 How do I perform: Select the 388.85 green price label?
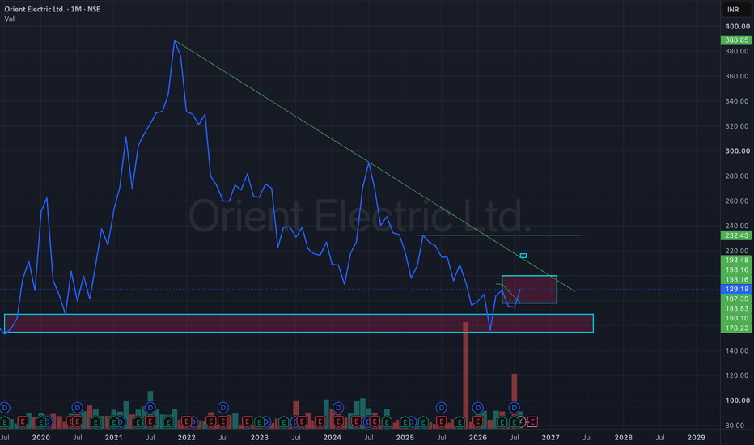coord(736,40)
